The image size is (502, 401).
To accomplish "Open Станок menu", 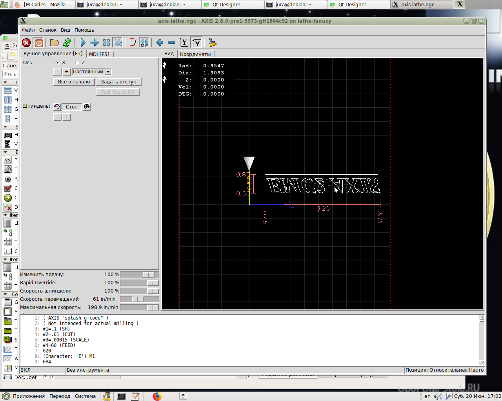I will [48, 30].
